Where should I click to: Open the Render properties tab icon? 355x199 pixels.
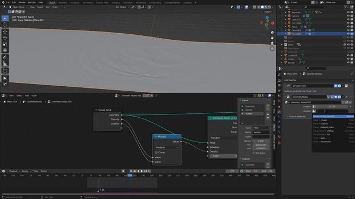click(279, 81)
